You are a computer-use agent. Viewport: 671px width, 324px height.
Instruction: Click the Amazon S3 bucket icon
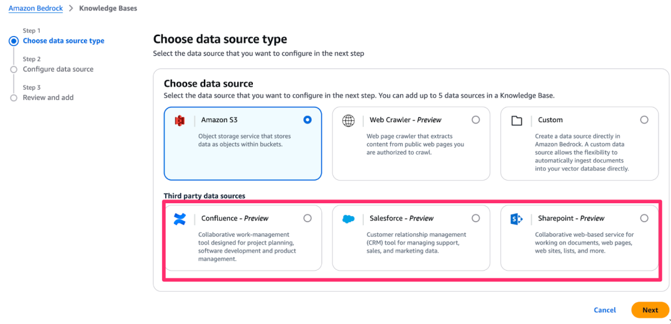[x=180, y=120]
